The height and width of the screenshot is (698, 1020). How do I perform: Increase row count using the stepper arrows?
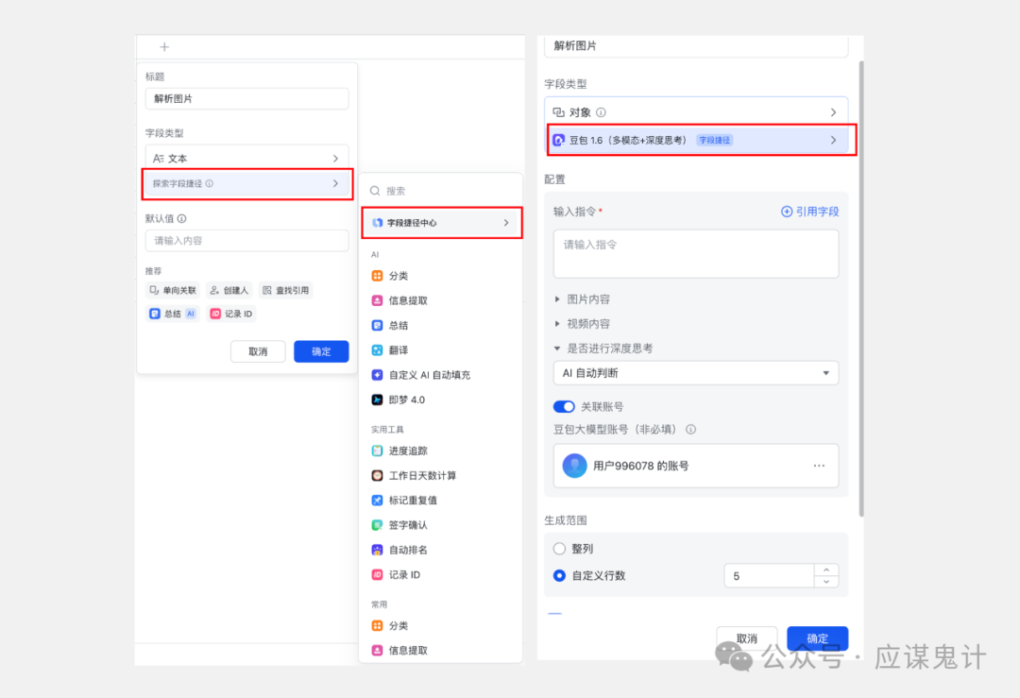(825, 570)
